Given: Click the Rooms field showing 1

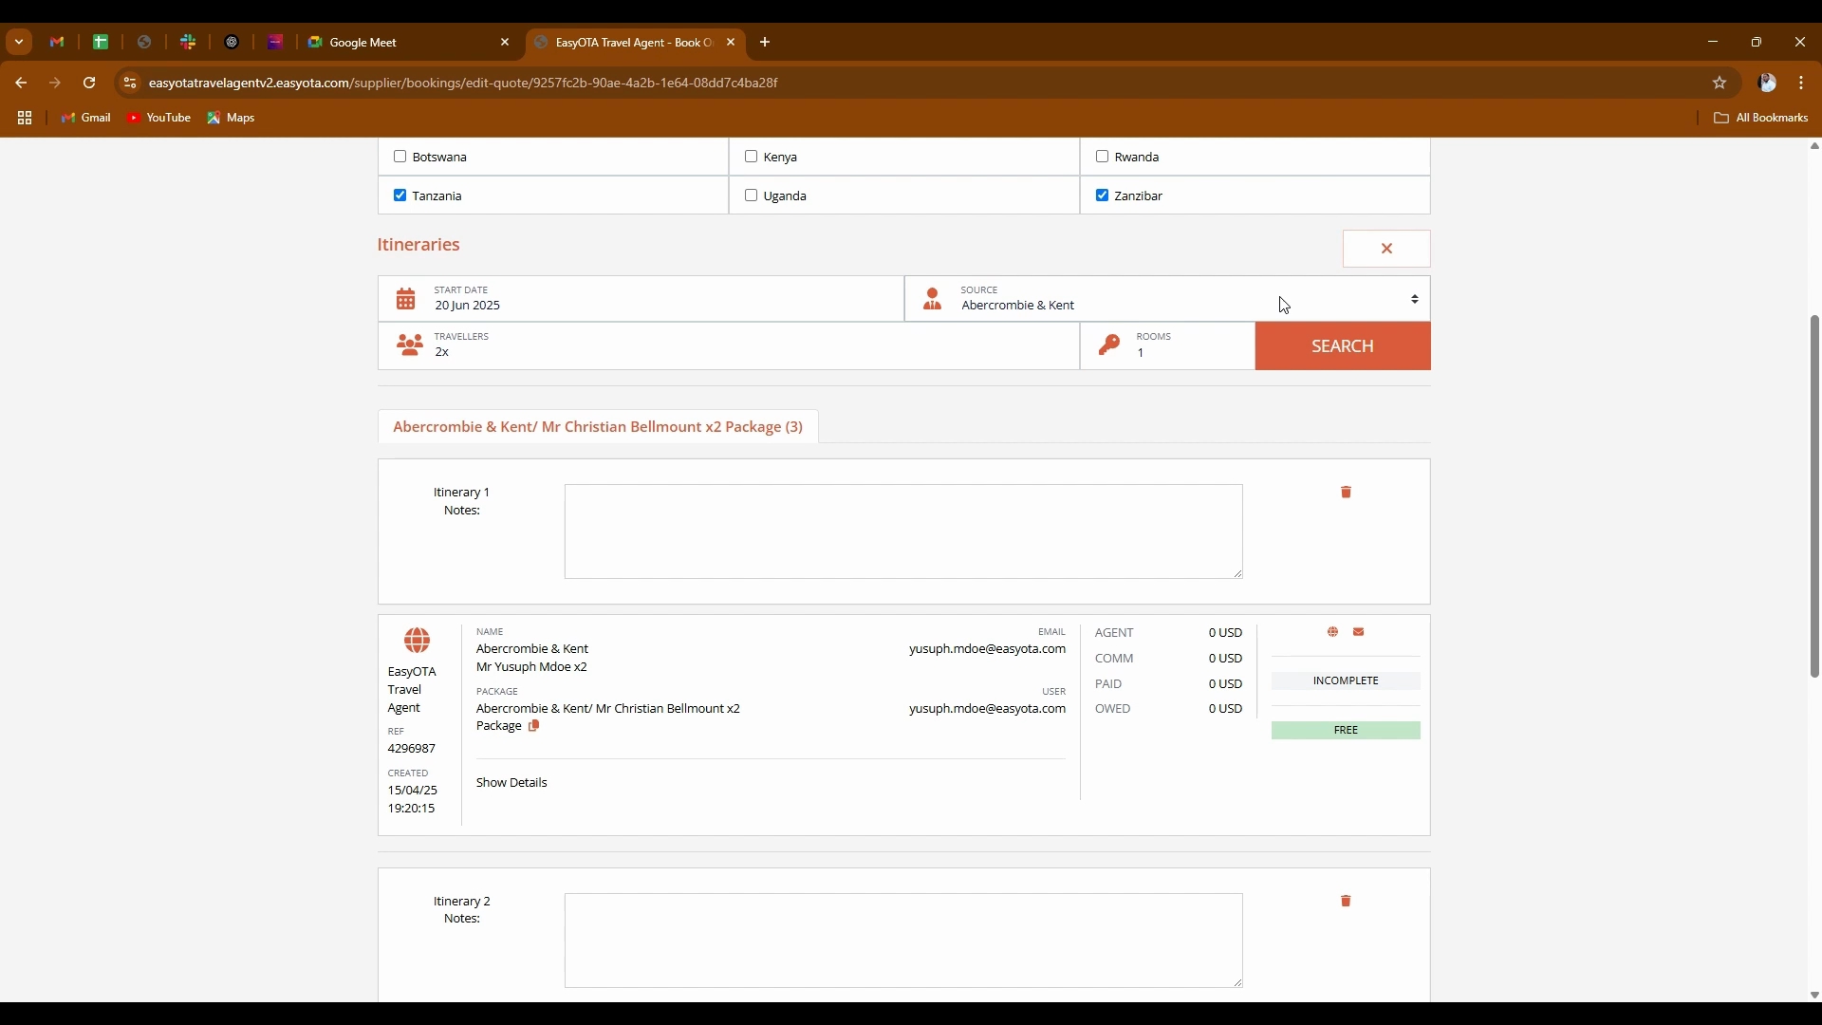Looking at the screenshot, I should coord(1167,345).
